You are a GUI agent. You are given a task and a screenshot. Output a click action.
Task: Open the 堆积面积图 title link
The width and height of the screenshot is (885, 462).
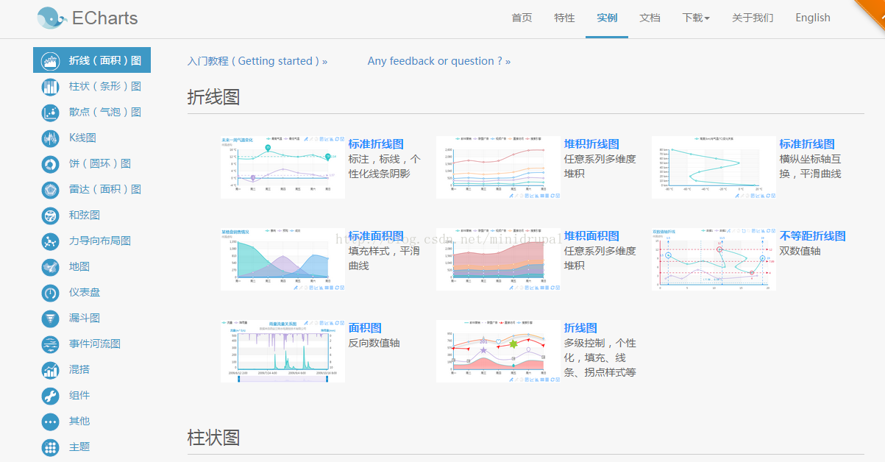pyautogui.click(x=591, y=236)
